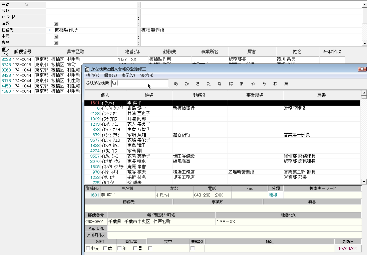Click the small icon in 確認 row

[x=56, y=24]
